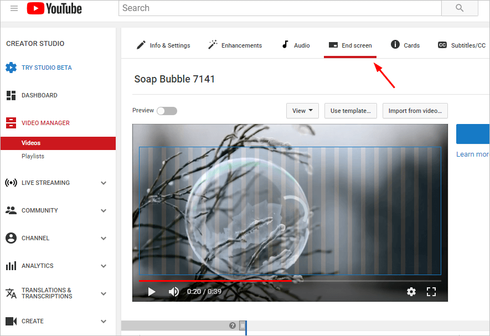The image size is (490, 336).
Task: Click the music note Audio icon
Action: (x=285, y=44)
